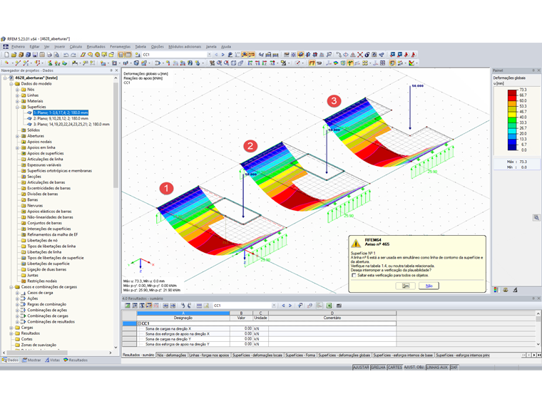This screenshot has height=406, width=542.
Task: Open the Resultados menu
Action: coord(96,46)
